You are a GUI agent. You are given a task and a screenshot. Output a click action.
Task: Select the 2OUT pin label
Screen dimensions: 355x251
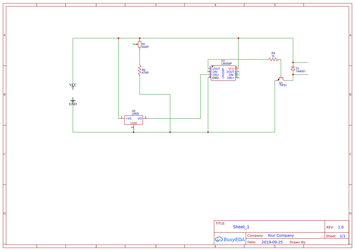click(x=230, y=72)
